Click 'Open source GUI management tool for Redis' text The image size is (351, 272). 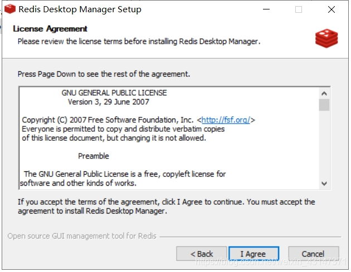(82, 236)
